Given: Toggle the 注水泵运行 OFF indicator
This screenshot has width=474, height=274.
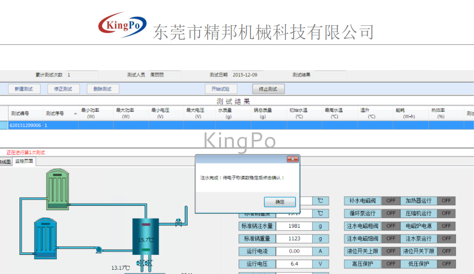Looking at the screenshot, I should pos(446,239).
